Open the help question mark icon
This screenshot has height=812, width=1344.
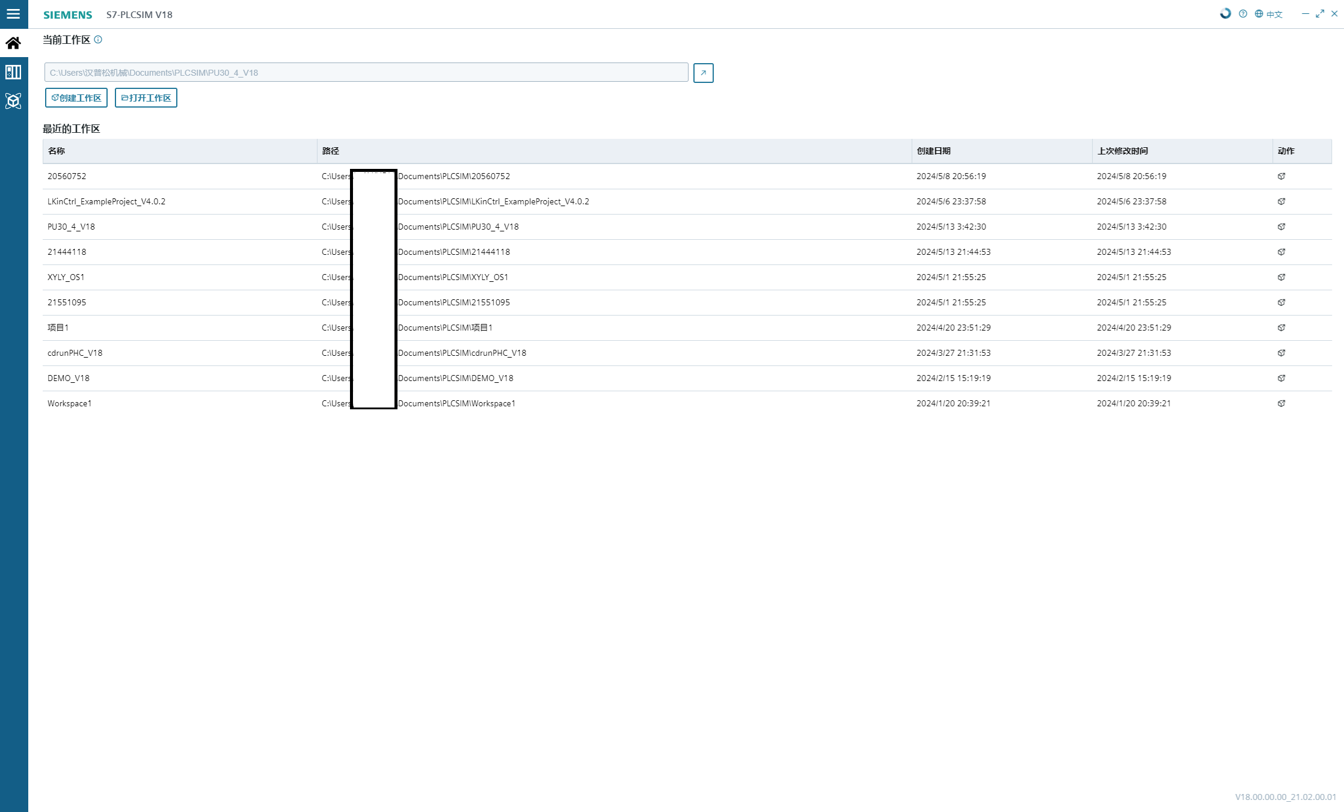(1243, 14)
